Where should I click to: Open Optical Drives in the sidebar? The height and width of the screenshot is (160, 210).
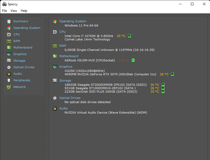[24, 67]
